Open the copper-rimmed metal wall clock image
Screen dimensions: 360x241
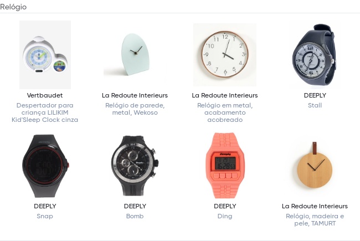225,55
